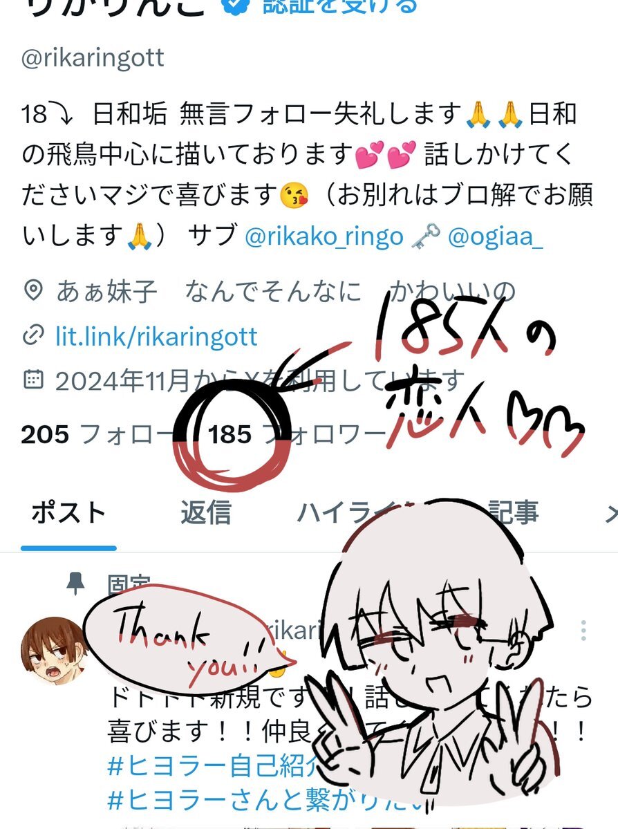
Task: Click the calendar joined-date icon
Action: [x=33, y=380]
